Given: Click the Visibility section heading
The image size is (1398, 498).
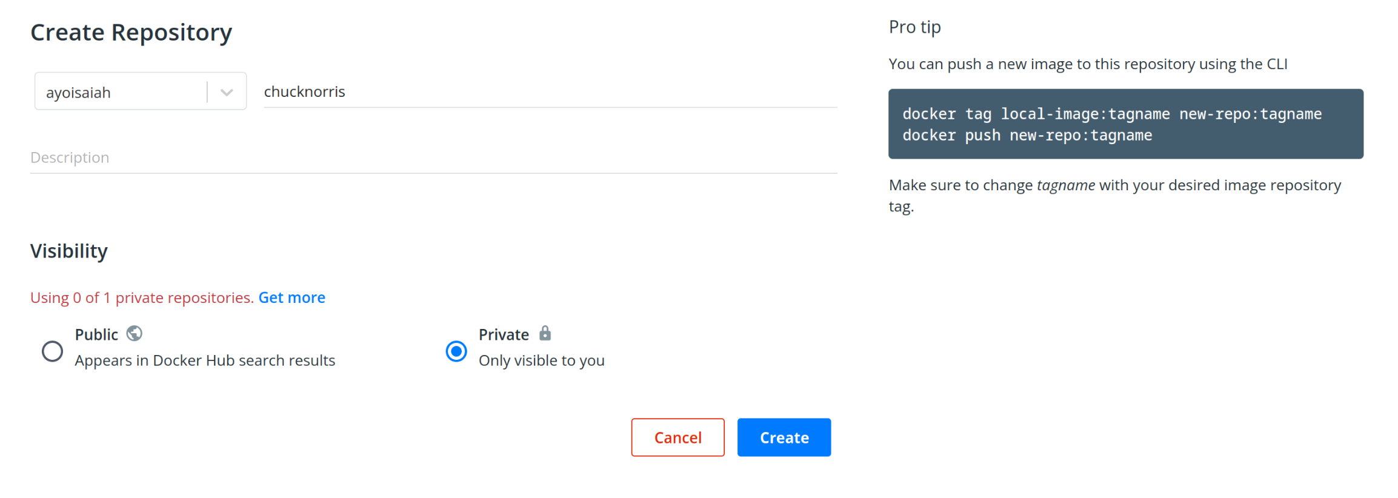Looking at the screenshot, I should pos(68,251).
